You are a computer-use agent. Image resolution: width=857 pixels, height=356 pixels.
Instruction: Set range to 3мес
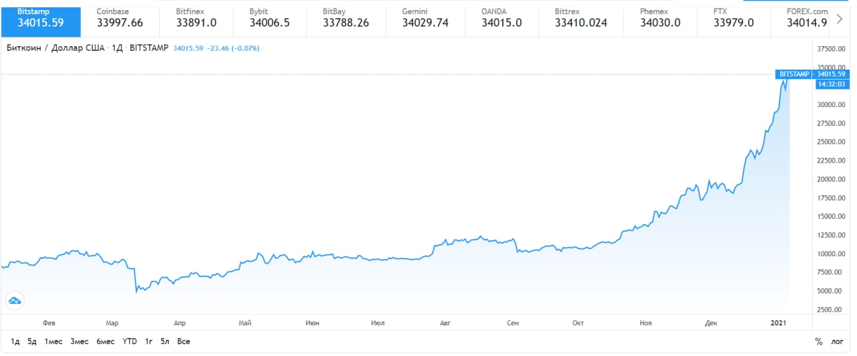(x=79, y=341)
